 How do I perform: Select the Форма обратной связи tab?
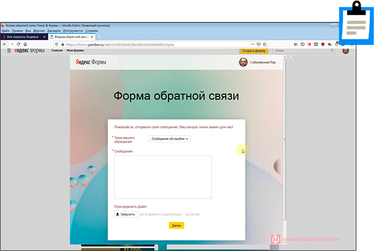click(72, 37)
